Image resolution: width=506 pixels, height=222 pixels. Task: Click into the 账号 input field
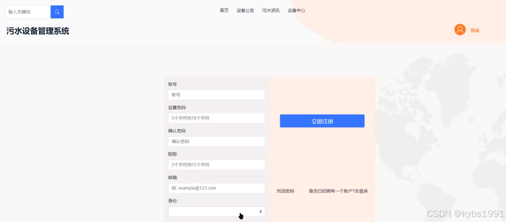217,95
